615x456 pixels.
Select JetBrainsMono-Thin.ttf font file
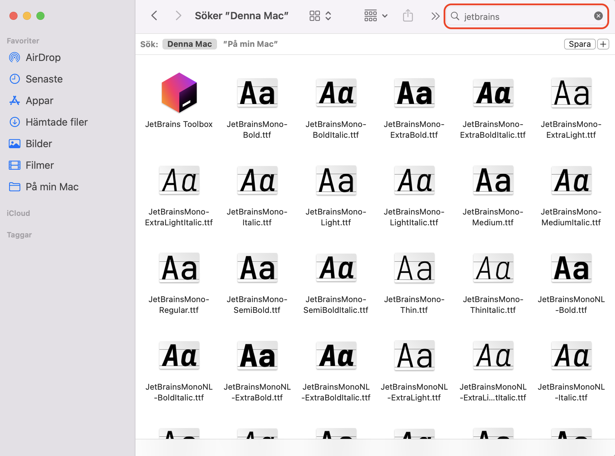(x=414, y=268)
